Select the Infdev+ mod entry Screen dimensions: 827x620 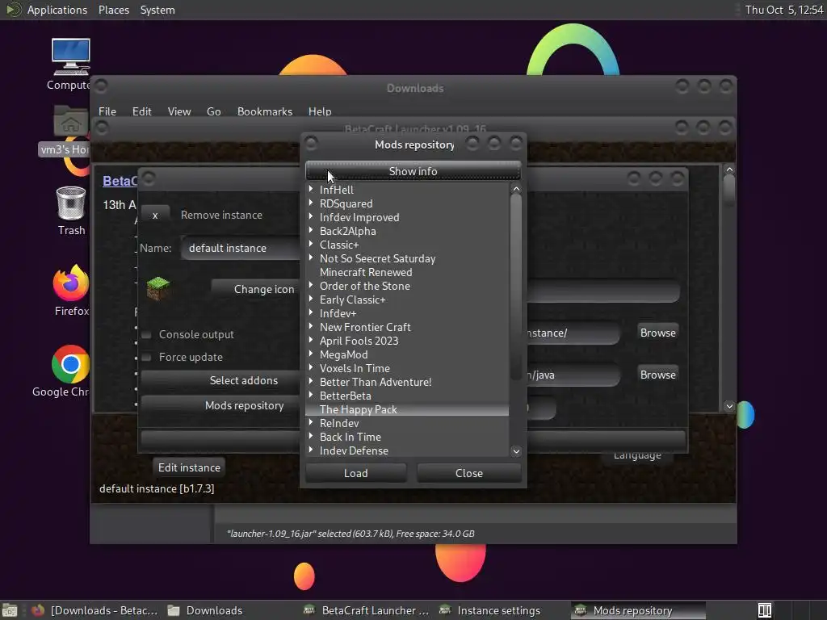pyautogui.click(x=338, y=313)
